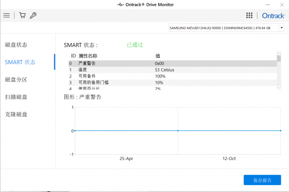Click the attribute table scrollbar thumb
This screenshot has width=289, height=192.
[279, 58]
